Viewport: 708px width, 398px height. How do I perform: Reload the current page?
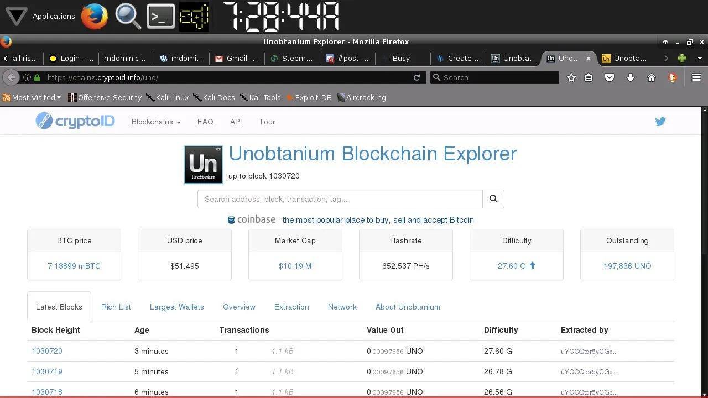pyautogui.click(x=417, y=77)
